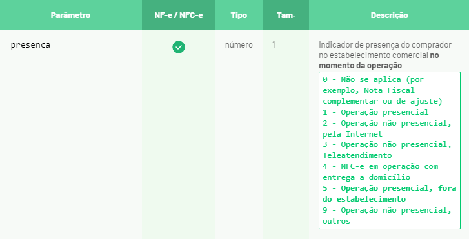Click option 4, NFC-e entrega a domicílio
Viewport: 469px width, 239px height.
tap(380, 172)
